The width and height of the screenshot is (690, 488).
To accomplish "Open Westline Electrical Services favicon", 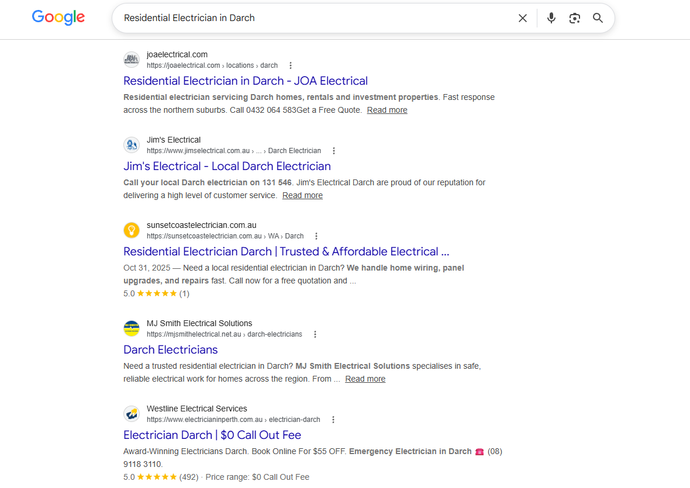I will [132, 414].
